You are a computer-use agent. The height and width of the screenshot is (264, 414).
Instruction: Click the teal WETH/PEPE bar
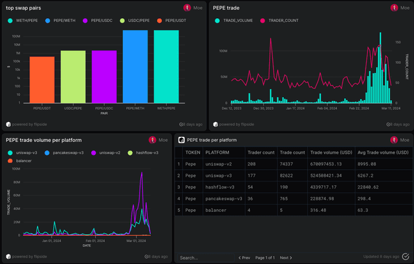point(166,66)
